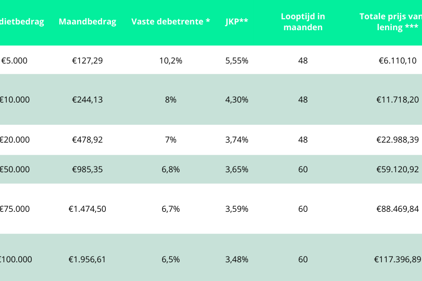The image size is (422, 281).
Task: Select the €478,92 monthly amount cell
Action: pyautogui.click(x=88, y=139)
